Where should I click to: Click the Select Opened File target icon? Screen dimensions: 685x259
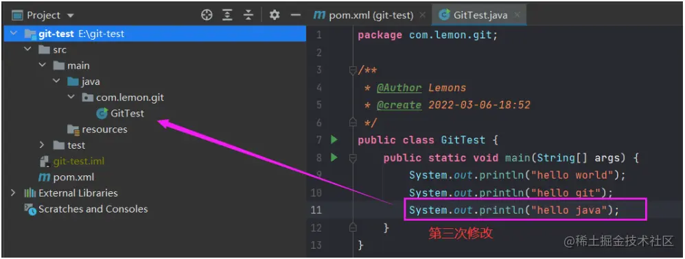click(x=206, y=16)
